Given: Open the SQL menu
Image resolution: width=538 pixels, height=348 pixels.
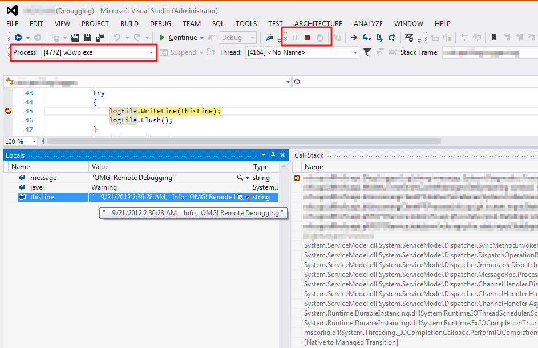Looking at the screenshot, I should pos(218,23).
